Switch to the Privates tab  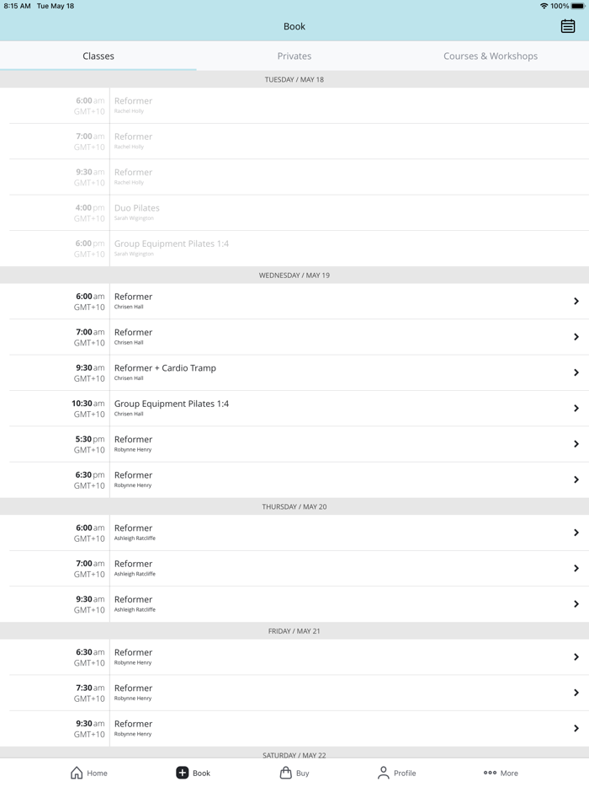tap(294, 56)
